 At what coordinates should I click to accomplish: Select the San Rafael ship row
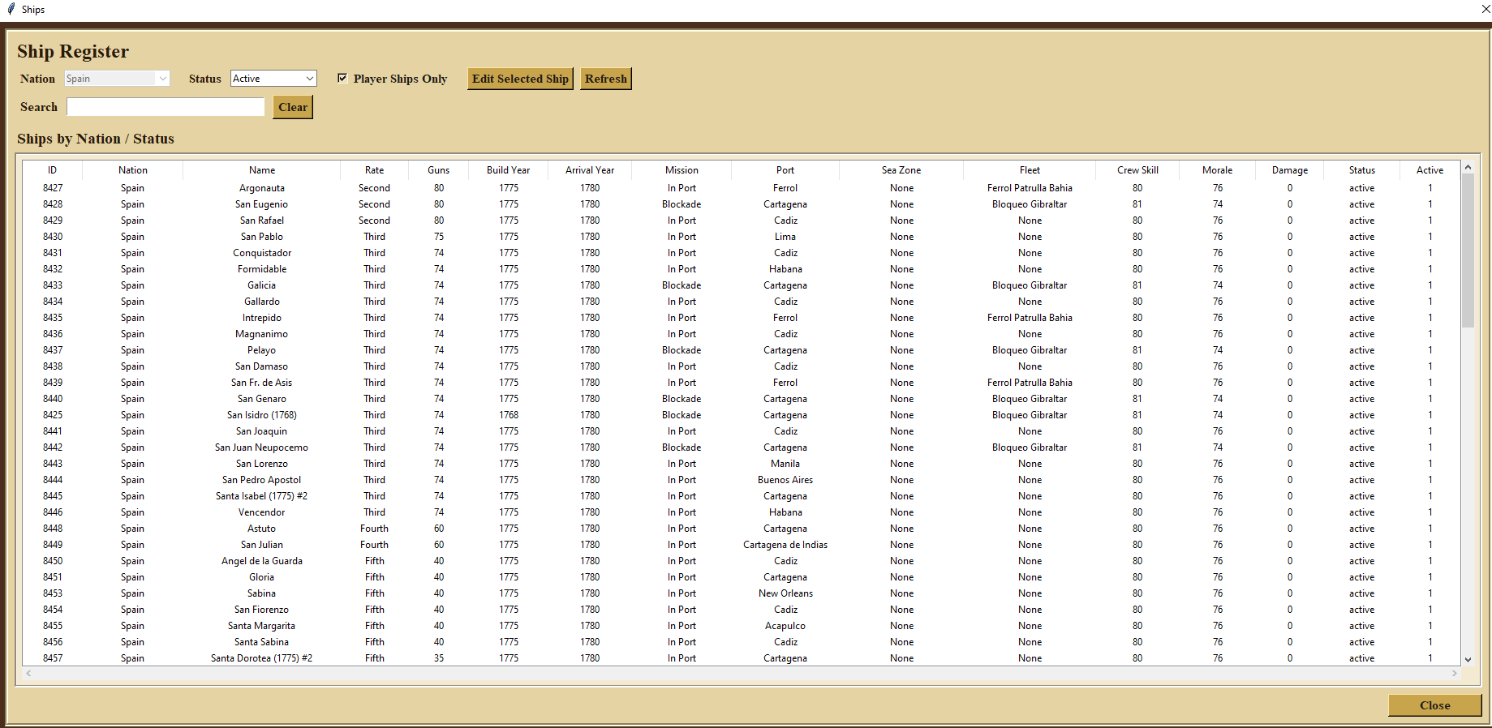tap(742, 221)
